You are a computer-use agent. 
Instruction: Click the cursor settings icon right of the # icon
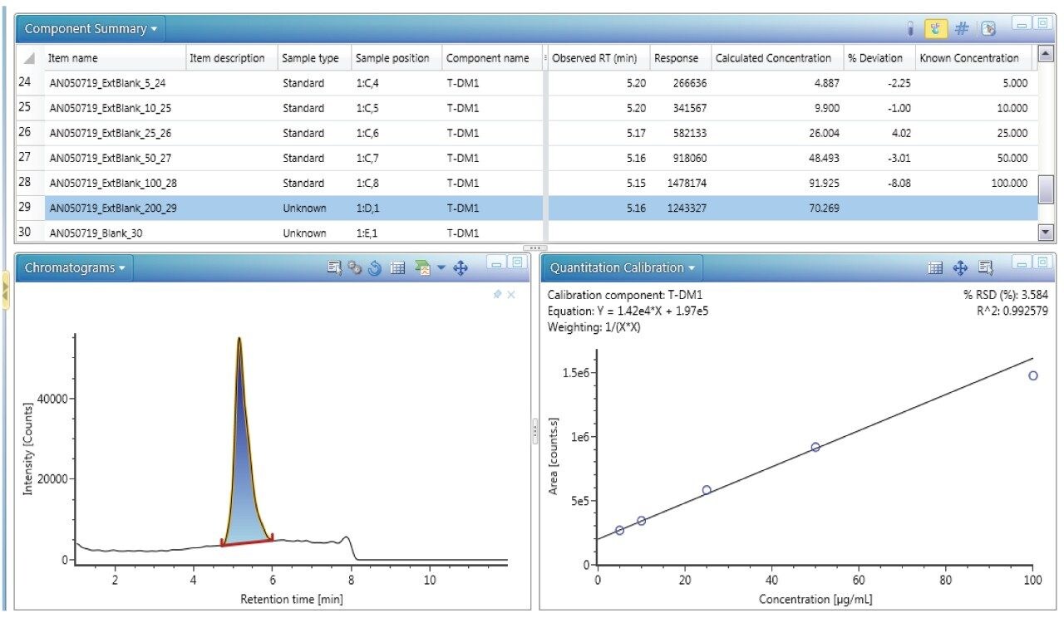pyautogui.click(x=988, y=29)
